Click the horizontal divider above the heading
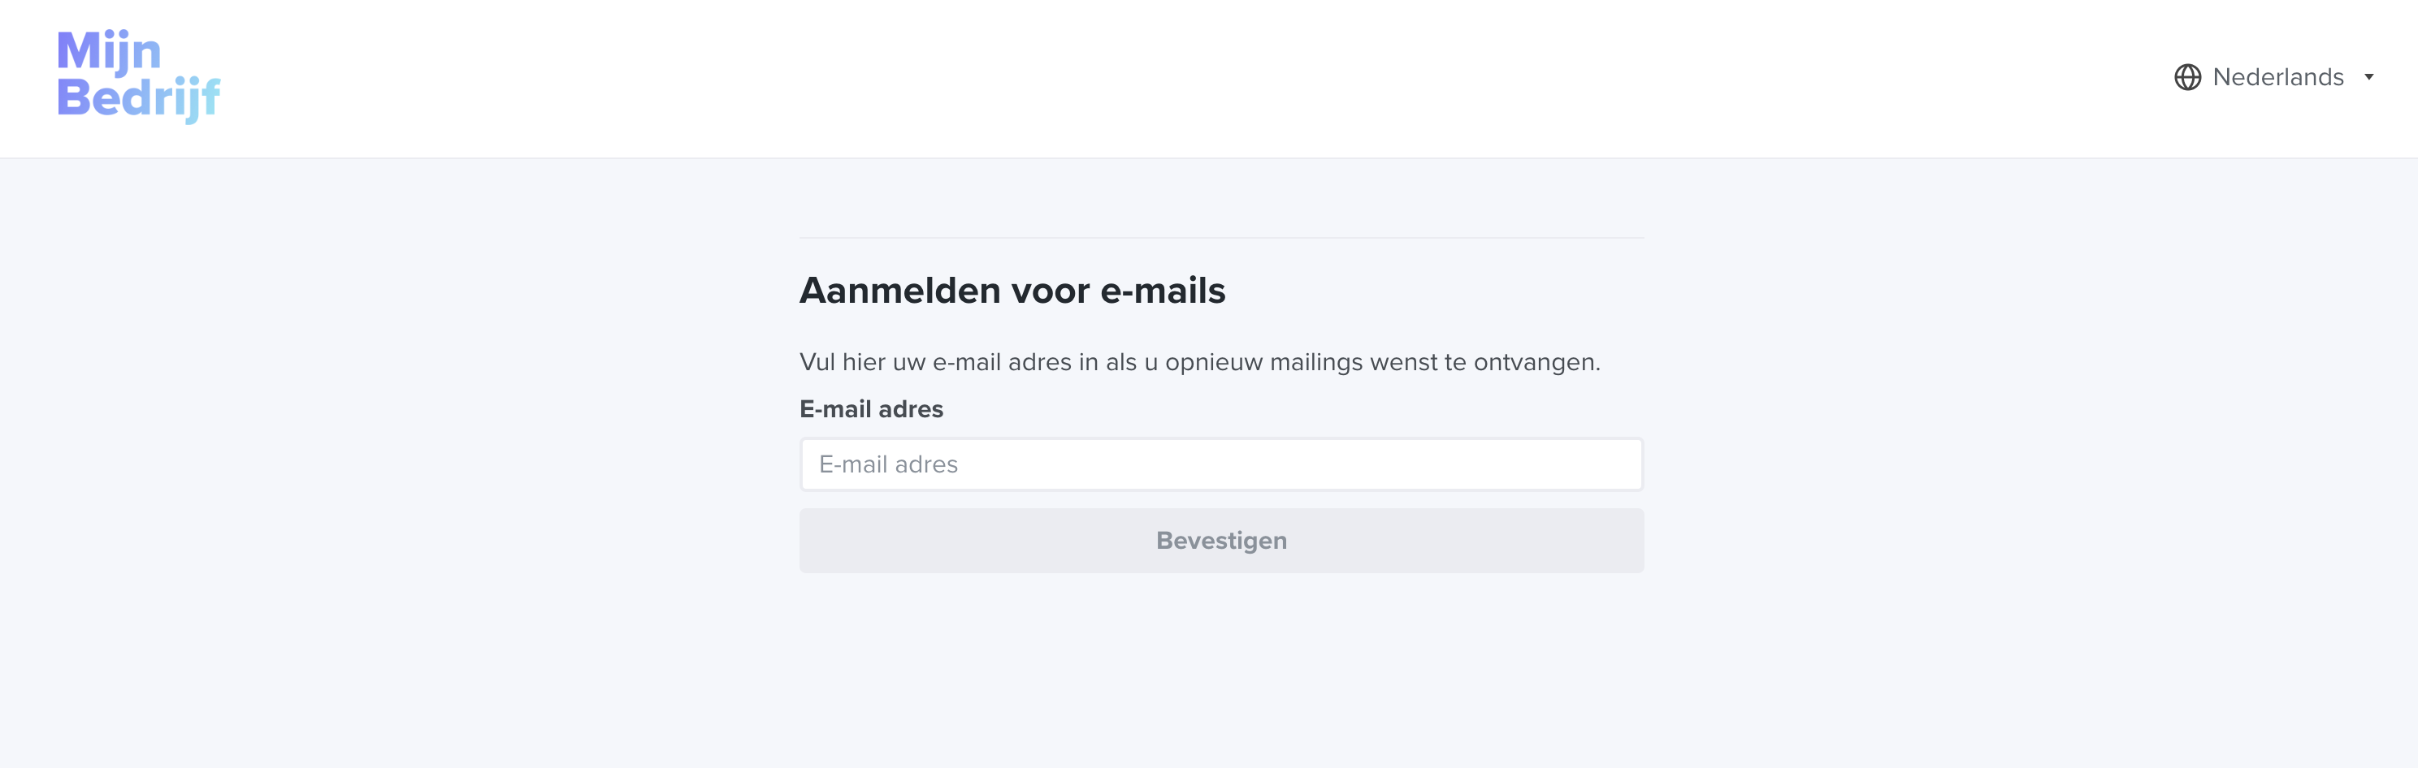The height and width of the screenshot is (768, 2418). coord(1220,238)
